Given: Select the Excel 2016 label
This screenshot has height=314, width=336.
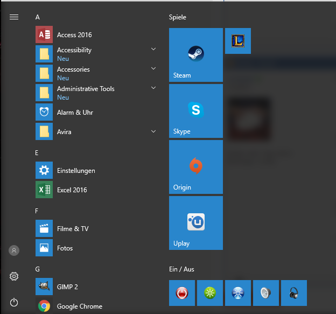Looking at the screenshot, I should 72,190.
